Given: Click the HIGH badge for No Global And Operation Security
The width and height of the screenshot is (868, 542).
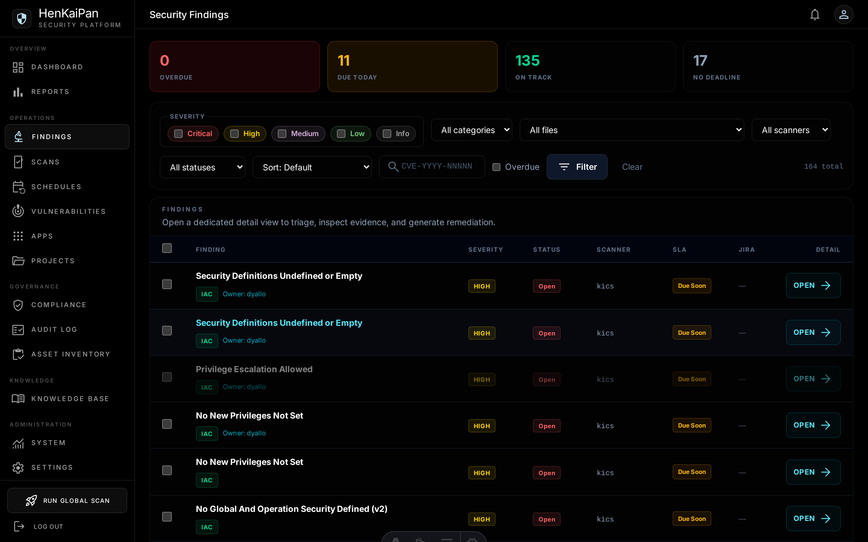Looking at the screenshot, I should 481,519.
